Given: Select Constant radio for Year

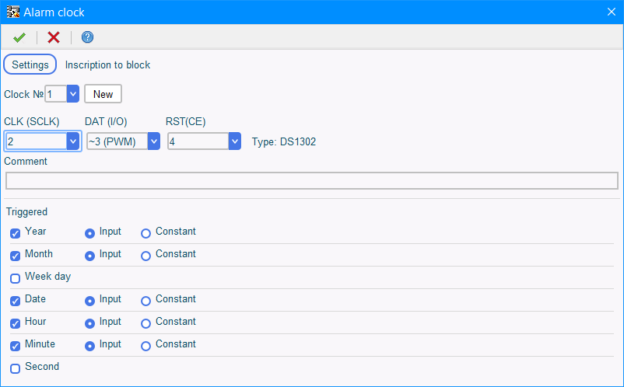Looking at the screenshot, I should (x=145, y=234).
